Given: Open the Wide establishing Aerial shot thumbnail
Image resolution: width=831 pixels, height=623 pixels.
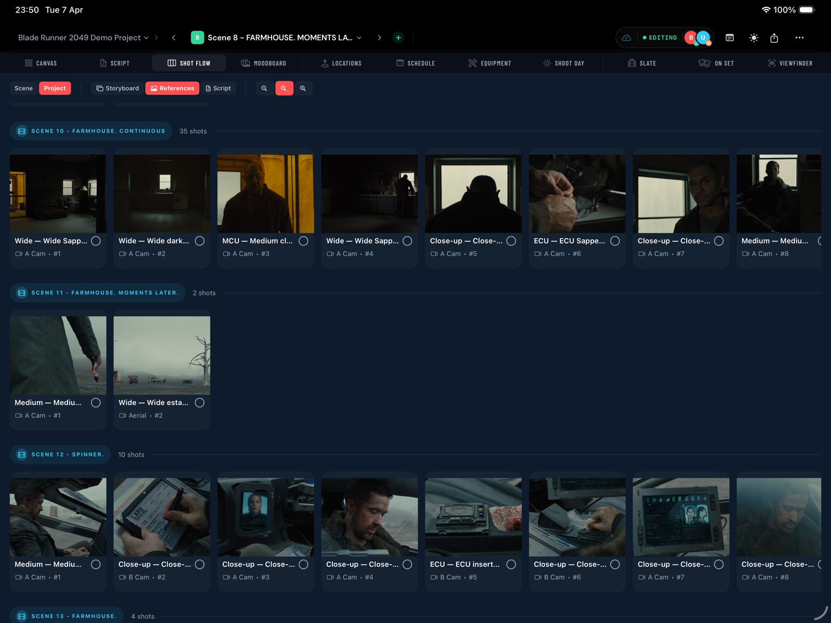Looking at the screenshot, I should pos(162,355).
